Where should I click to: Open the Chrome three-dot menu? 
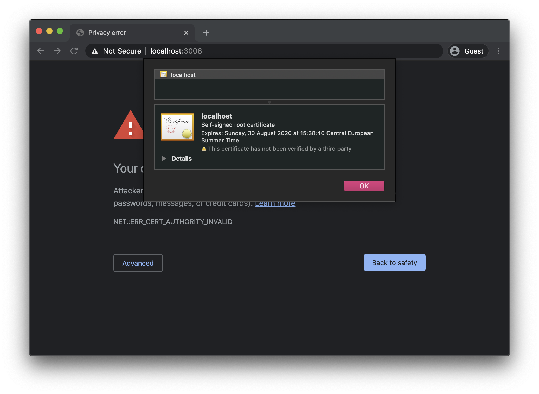[498, 51]
